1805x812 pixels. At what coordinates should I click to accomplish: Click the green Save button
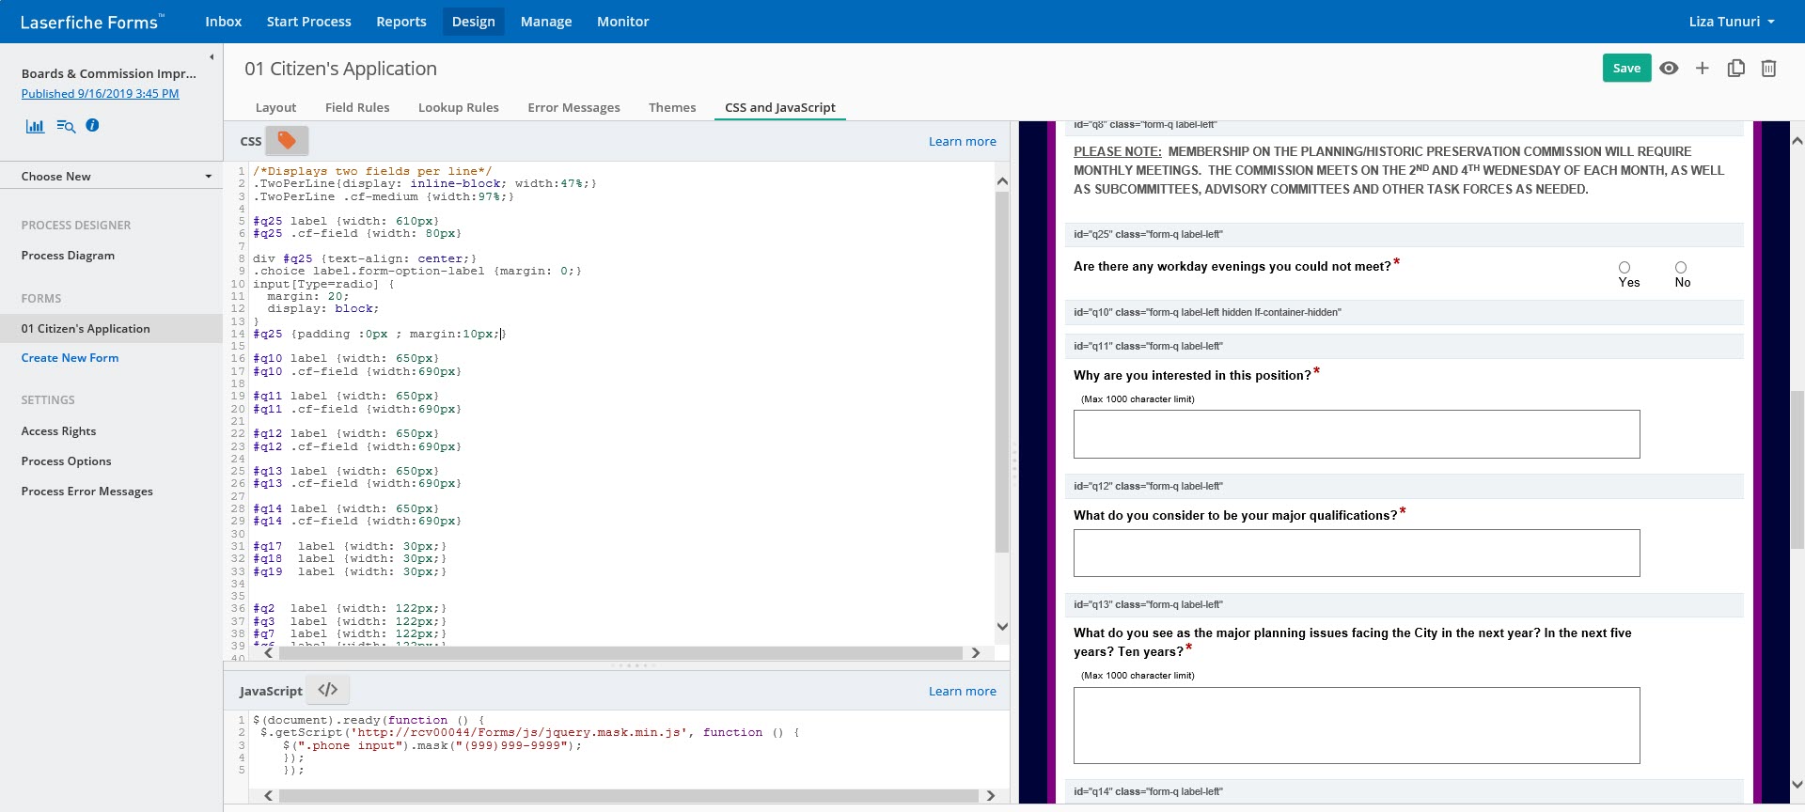coord(1626,68)
